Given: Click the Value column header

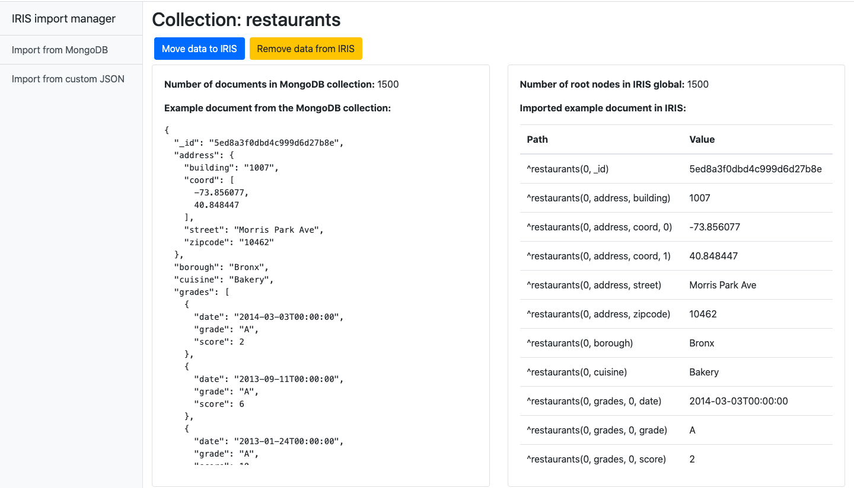Looking at the screenshot, I should [x=702, y=140].
